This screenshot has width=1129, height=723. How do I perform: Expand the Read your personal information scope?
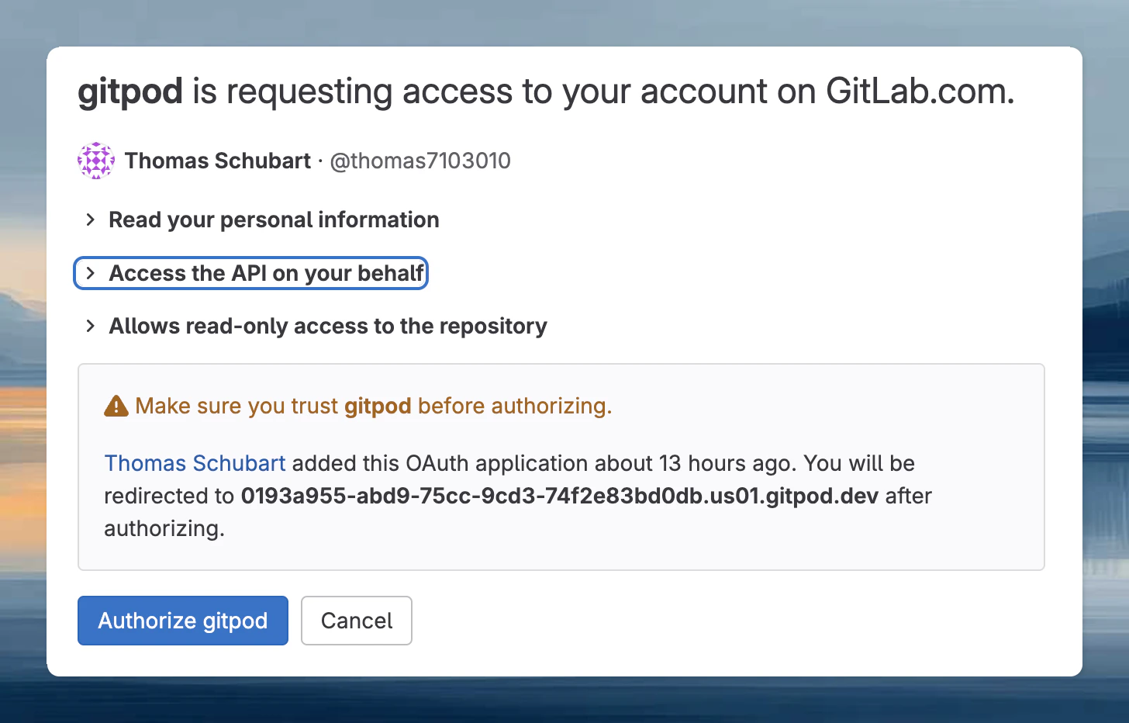[x=274, y=220]
